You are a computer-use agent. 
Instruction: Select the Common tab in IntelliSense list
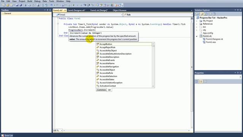(101, 90)
